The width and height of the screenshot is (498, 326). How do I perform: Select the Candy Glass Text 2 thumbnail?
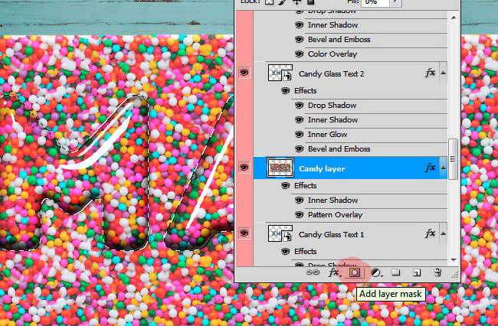coord(280,73)
